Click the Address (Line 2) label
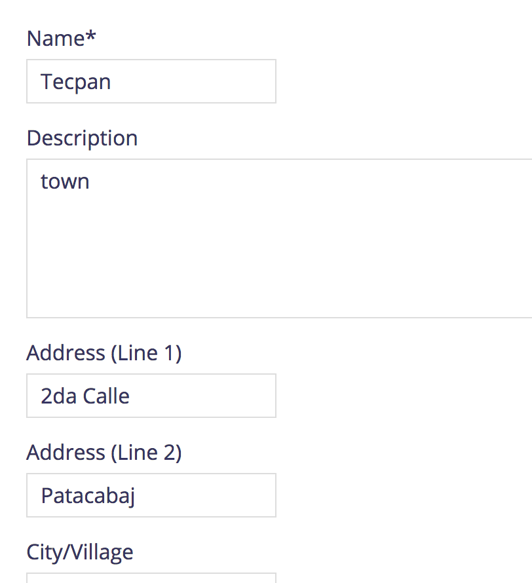532x583 pixels. (104, 453)
